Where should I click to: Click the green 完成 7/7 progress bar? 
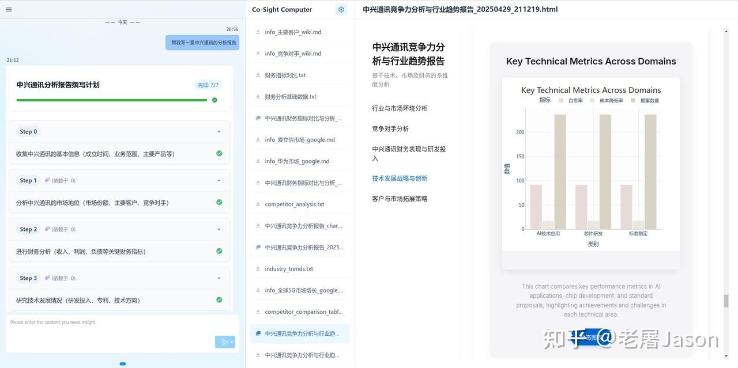(113, 99)
